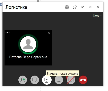This screenshot has width=108, height=91.
Task: Open the chat speech bubble button
Action: coord(35,80)
